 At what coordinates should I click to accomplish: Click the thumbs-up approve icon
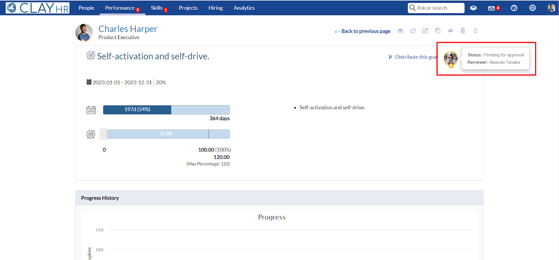(x=413, y=31)
